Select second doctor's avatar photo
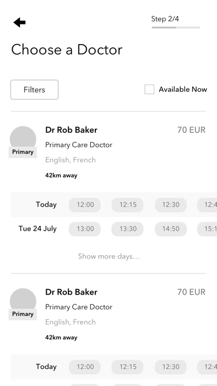 click(x=23, y=301)
